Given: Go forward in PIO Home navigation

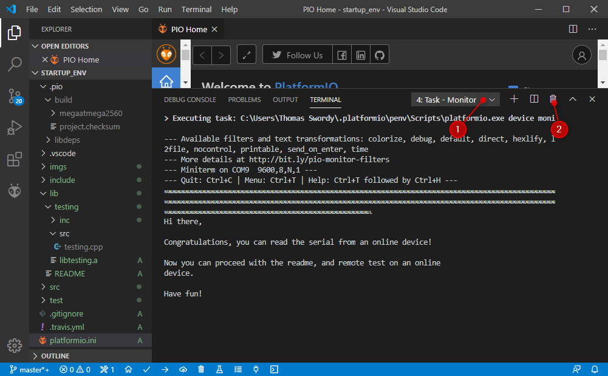Looking at the screenshot, I should click(x=221, y=55).
